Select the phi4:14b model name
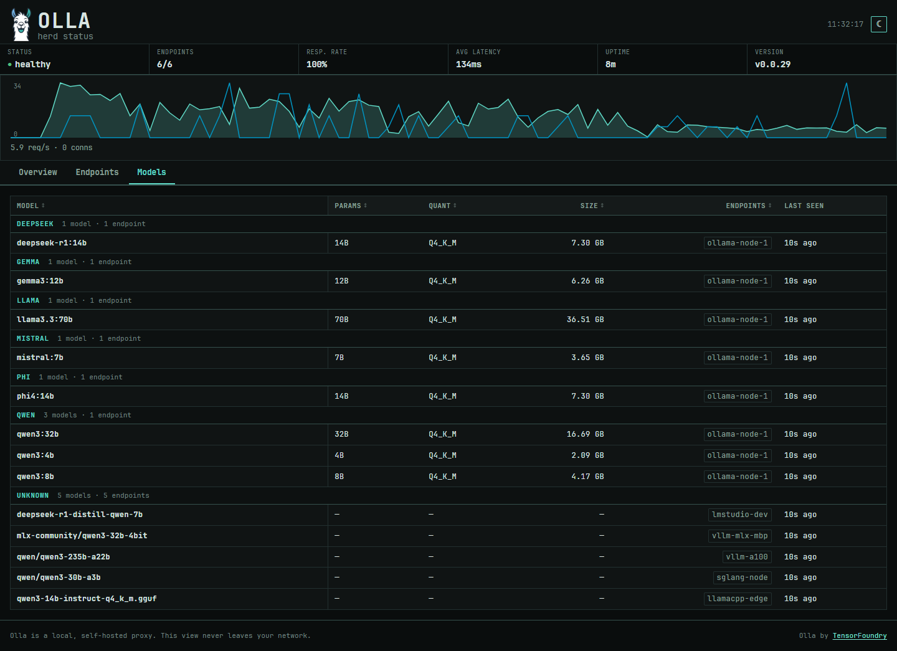 tap(36, 396)
